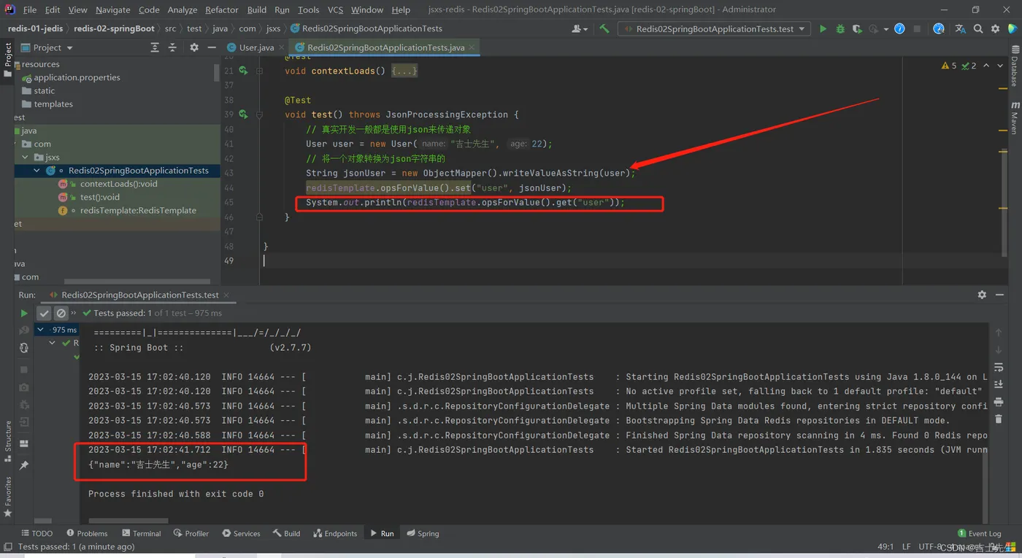This screenshot has width=1022, height=558.
Task: Click the Build project hammer icon
Action: (x=604, y=28)
